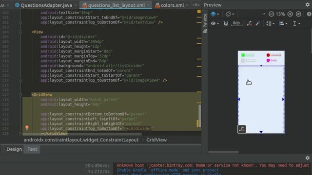Screen dimensions: 312x175
Task: Switch to colors.xml tab
Action: pyautogui.click(x=172, y=5)
